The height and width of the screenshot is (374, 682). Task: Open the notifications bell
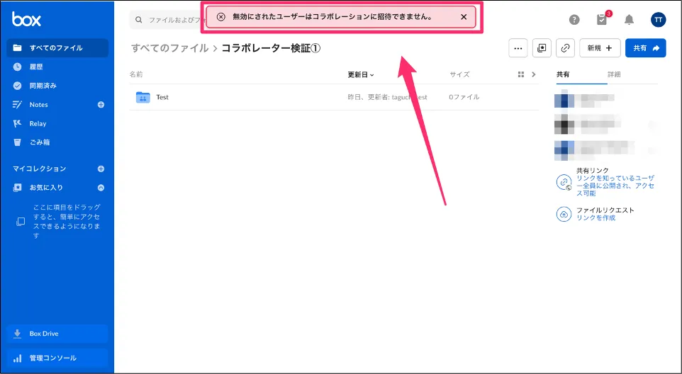click(x=629, y=20)
